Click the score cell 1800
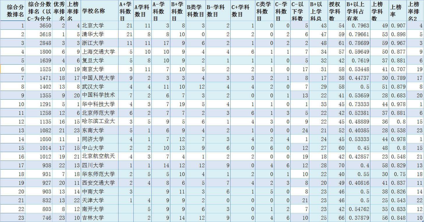Viewport: 424px width, 222px height. [39, 52]
